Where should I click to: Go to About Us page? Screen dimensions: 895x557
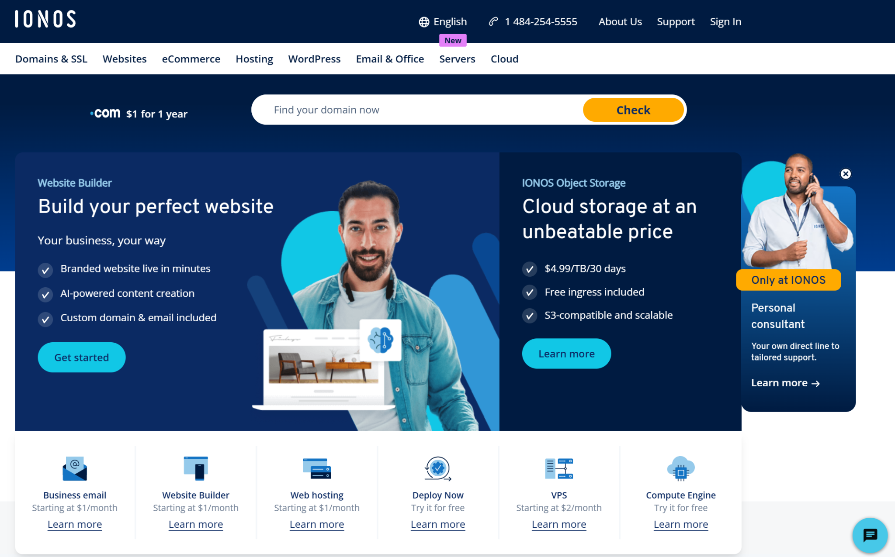[x=620, y=22]
